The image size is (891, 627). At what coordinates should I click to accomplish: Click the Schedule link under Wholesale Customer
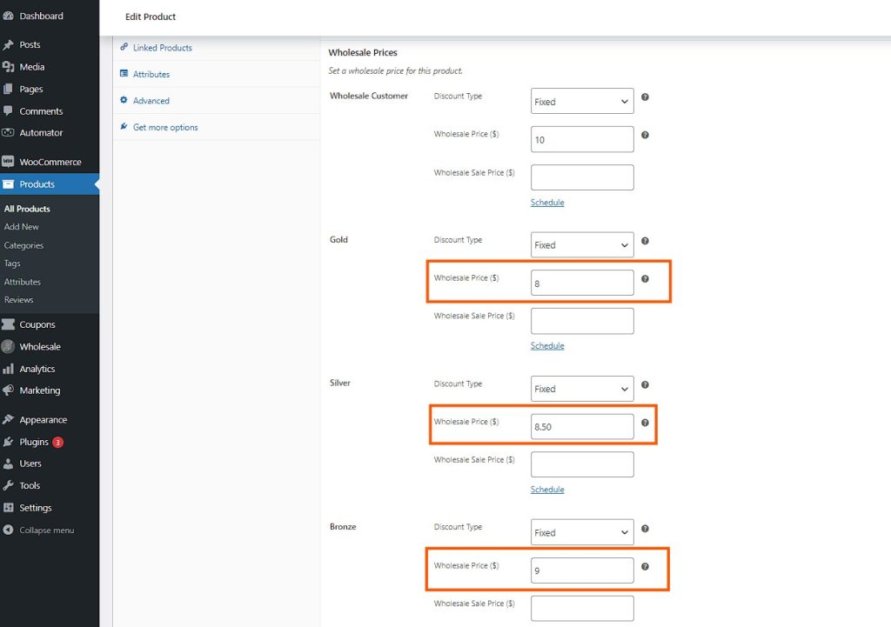pyautogui.click(x=547, y=202)
